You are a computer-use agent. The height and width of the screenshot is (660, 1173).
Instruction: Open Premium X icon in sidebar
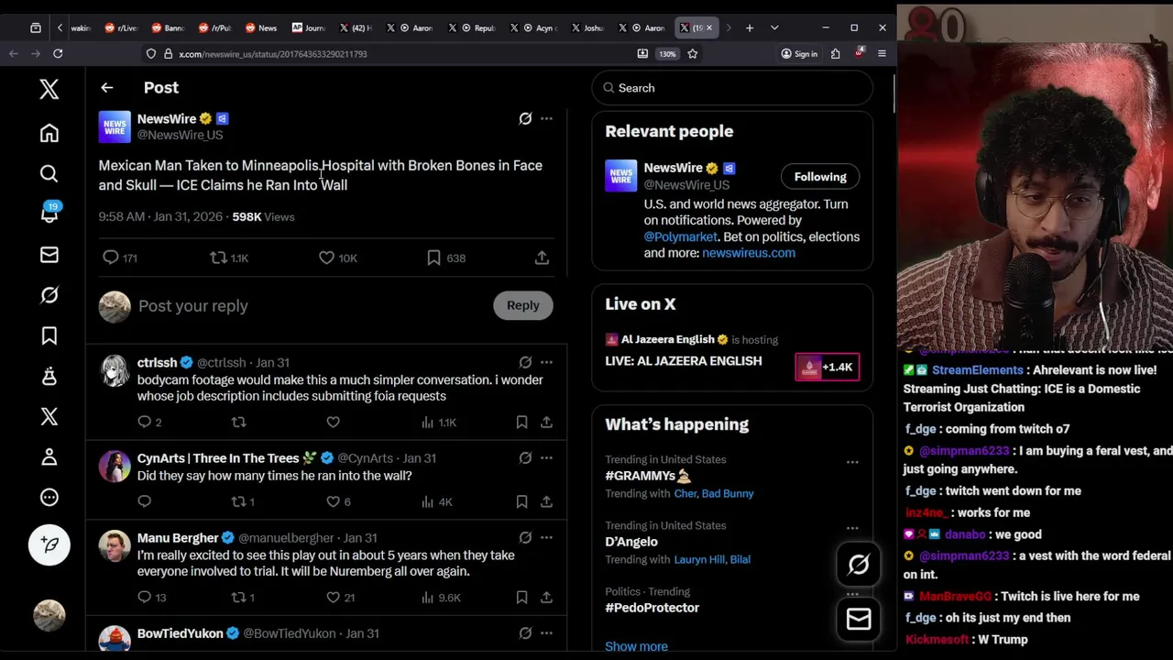click(x=49, y=416)
